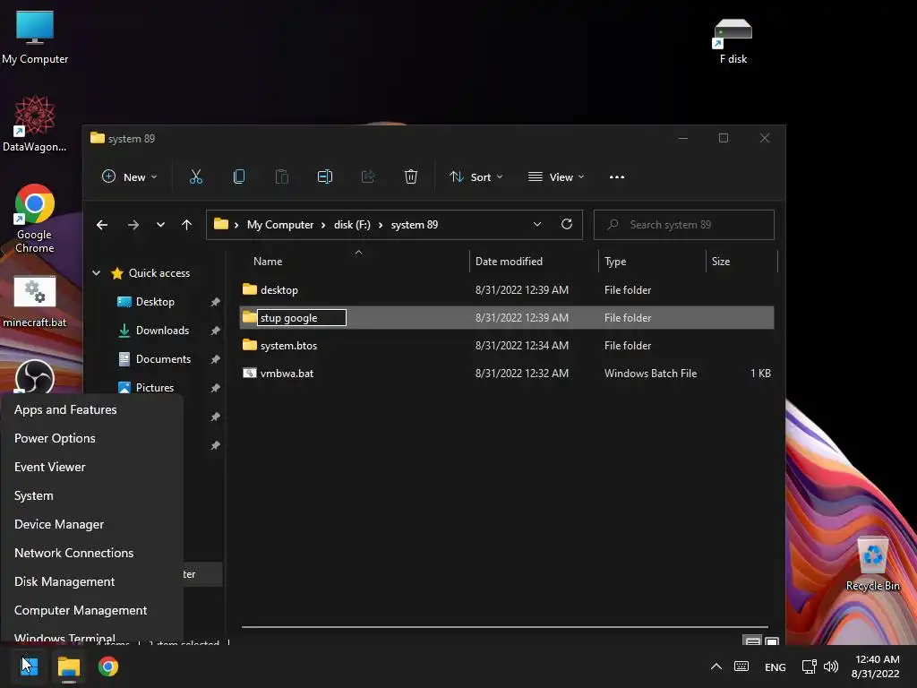Show hidden system tray icons

716,666
